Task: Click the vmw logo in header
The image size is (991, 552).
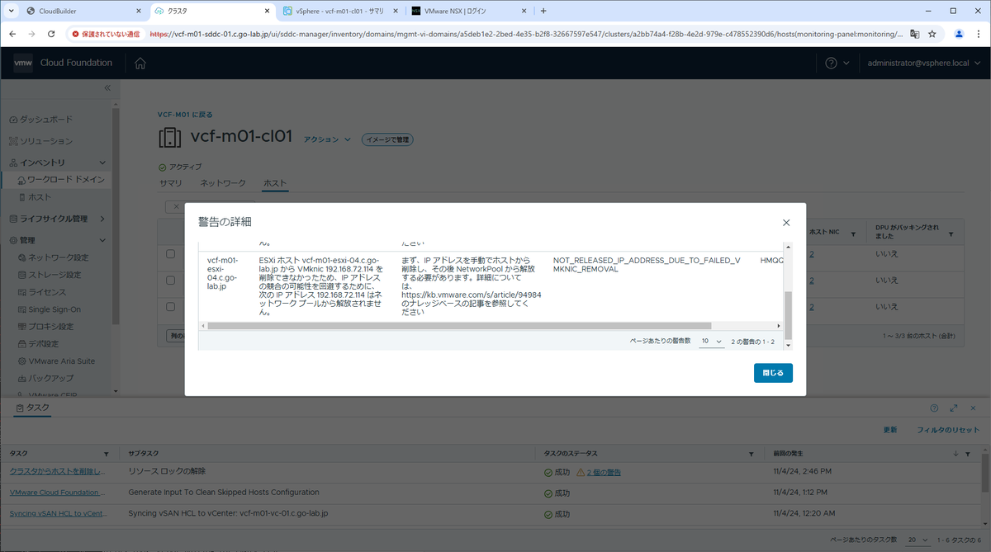Action: 23,64
